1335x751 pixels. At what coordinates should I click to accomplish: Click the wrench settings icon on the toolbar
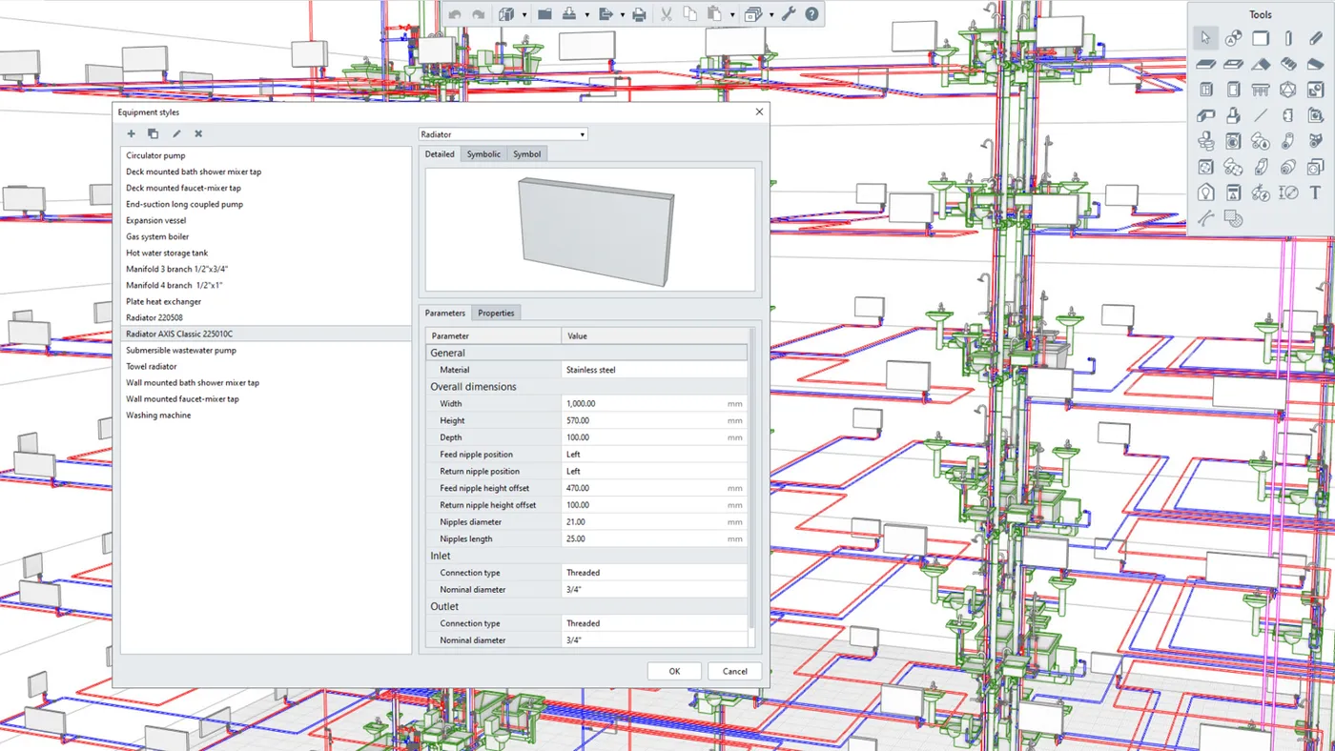coord(788,13)
